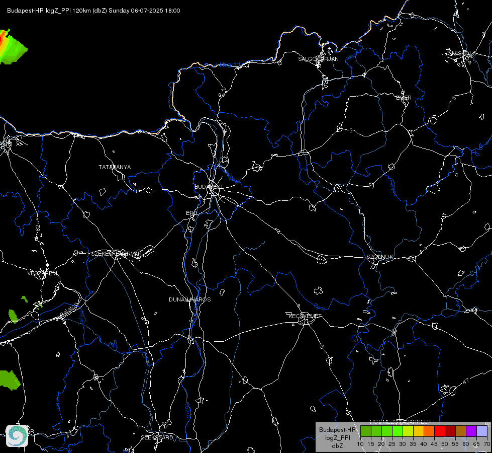The height and width of the screenshot is (453, 492).
Task: Click the 50–55 dBZ dark red swatch
Action: [x=450, y=431]
